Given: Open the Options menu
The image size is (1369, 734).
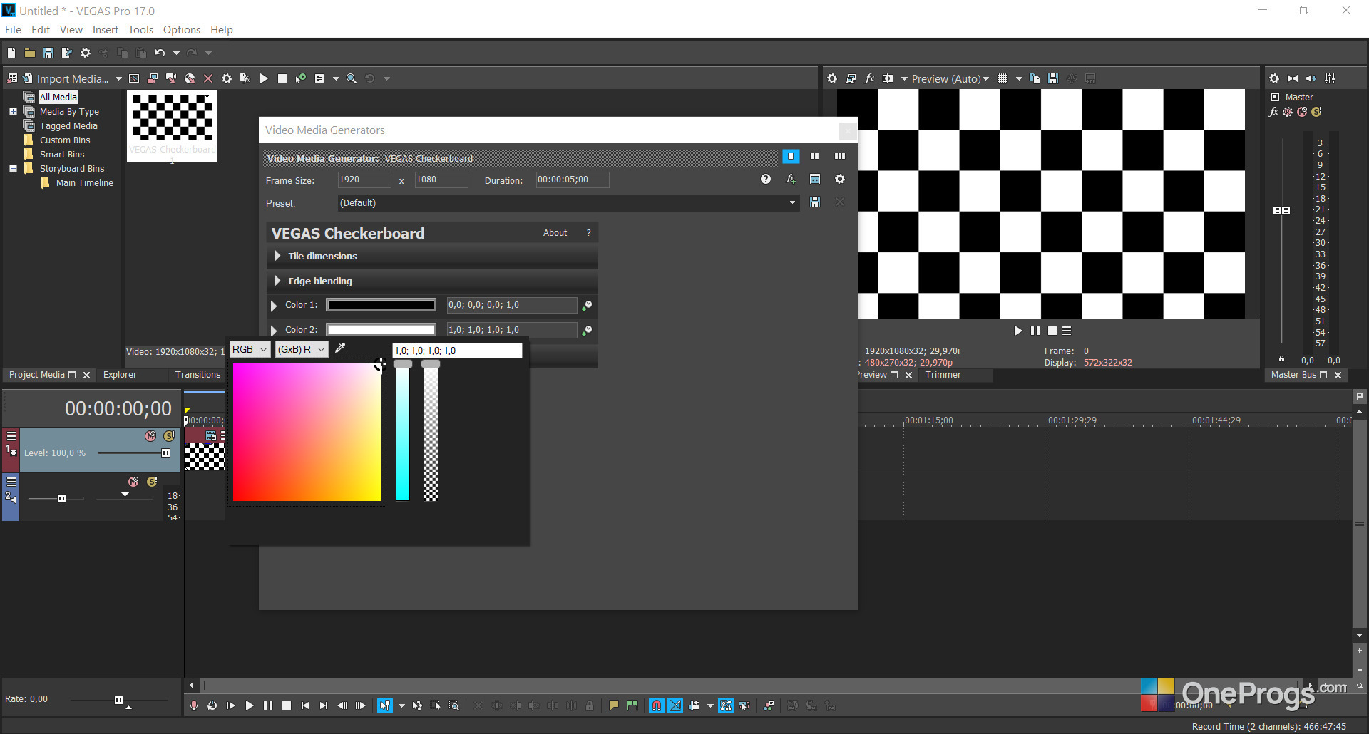Looking at the screenshot, I should [182, 29].
